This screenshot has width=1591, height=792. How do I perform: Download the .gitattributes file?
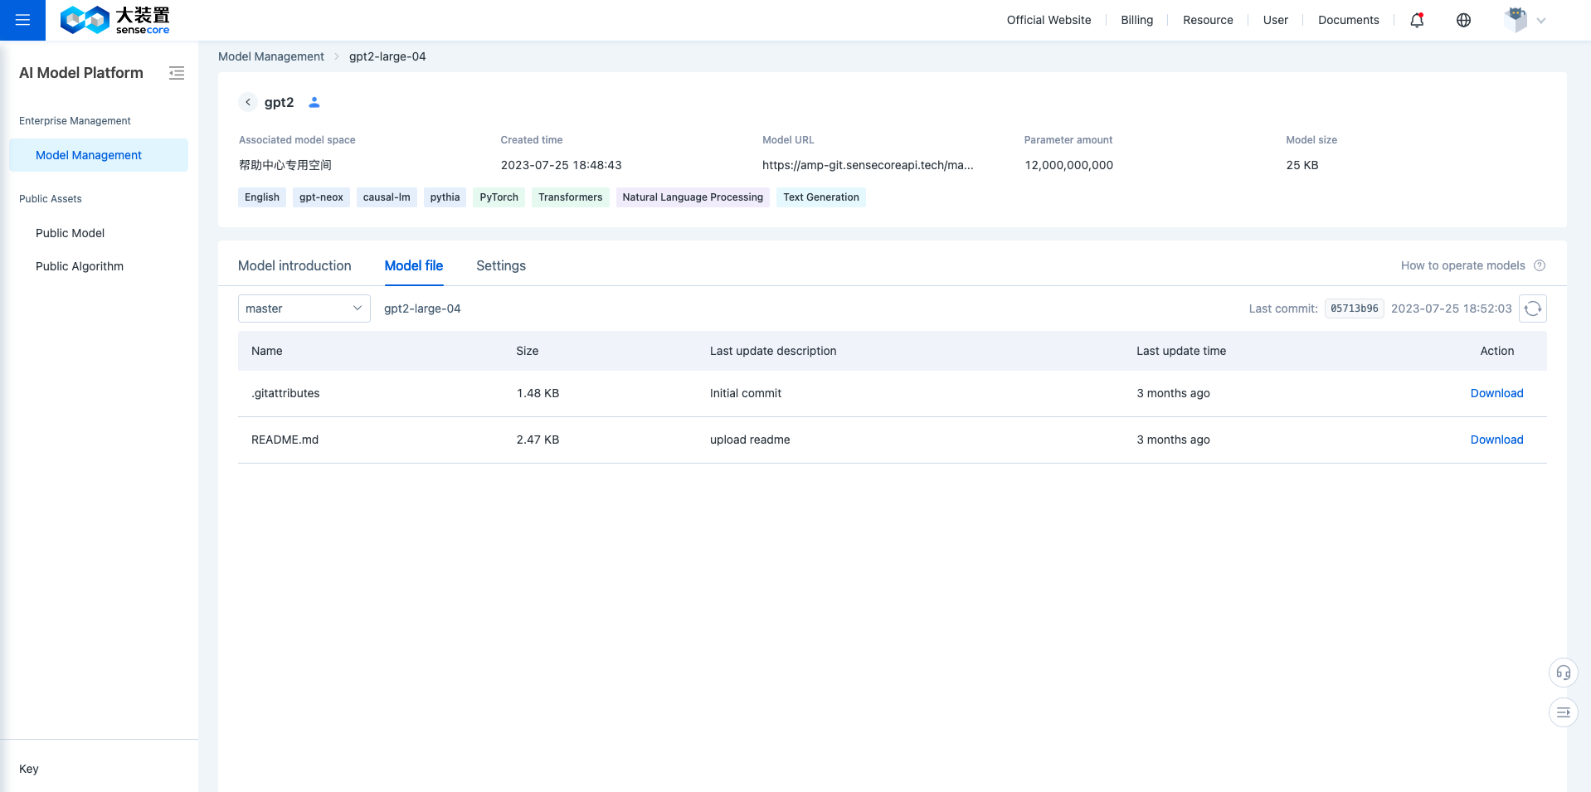[1496, 393]
